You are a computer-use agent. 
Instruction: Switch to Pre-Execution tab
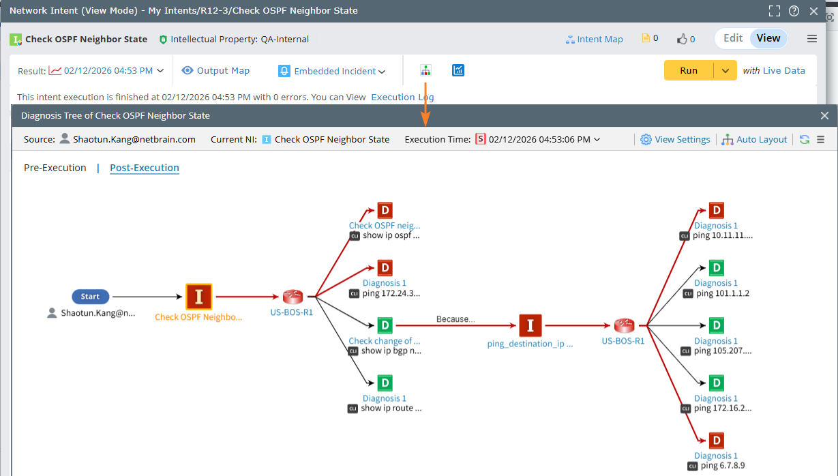[55, 168]
